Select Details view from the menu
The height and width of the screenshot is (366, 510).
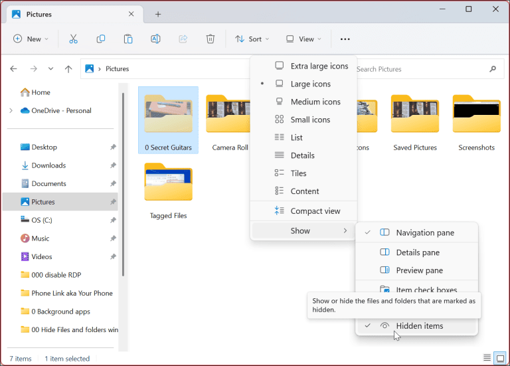[x=302, y=155]
